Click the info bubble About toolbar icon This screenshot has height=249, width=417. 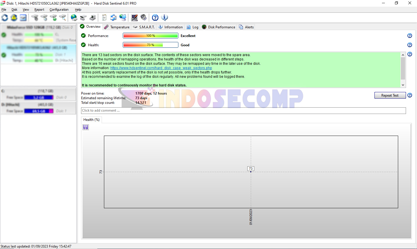click(x=164, y=18)
